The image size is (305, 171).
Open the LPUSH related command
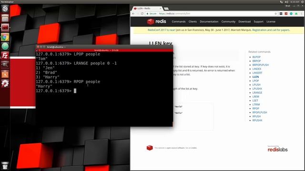tap(256, 85)
